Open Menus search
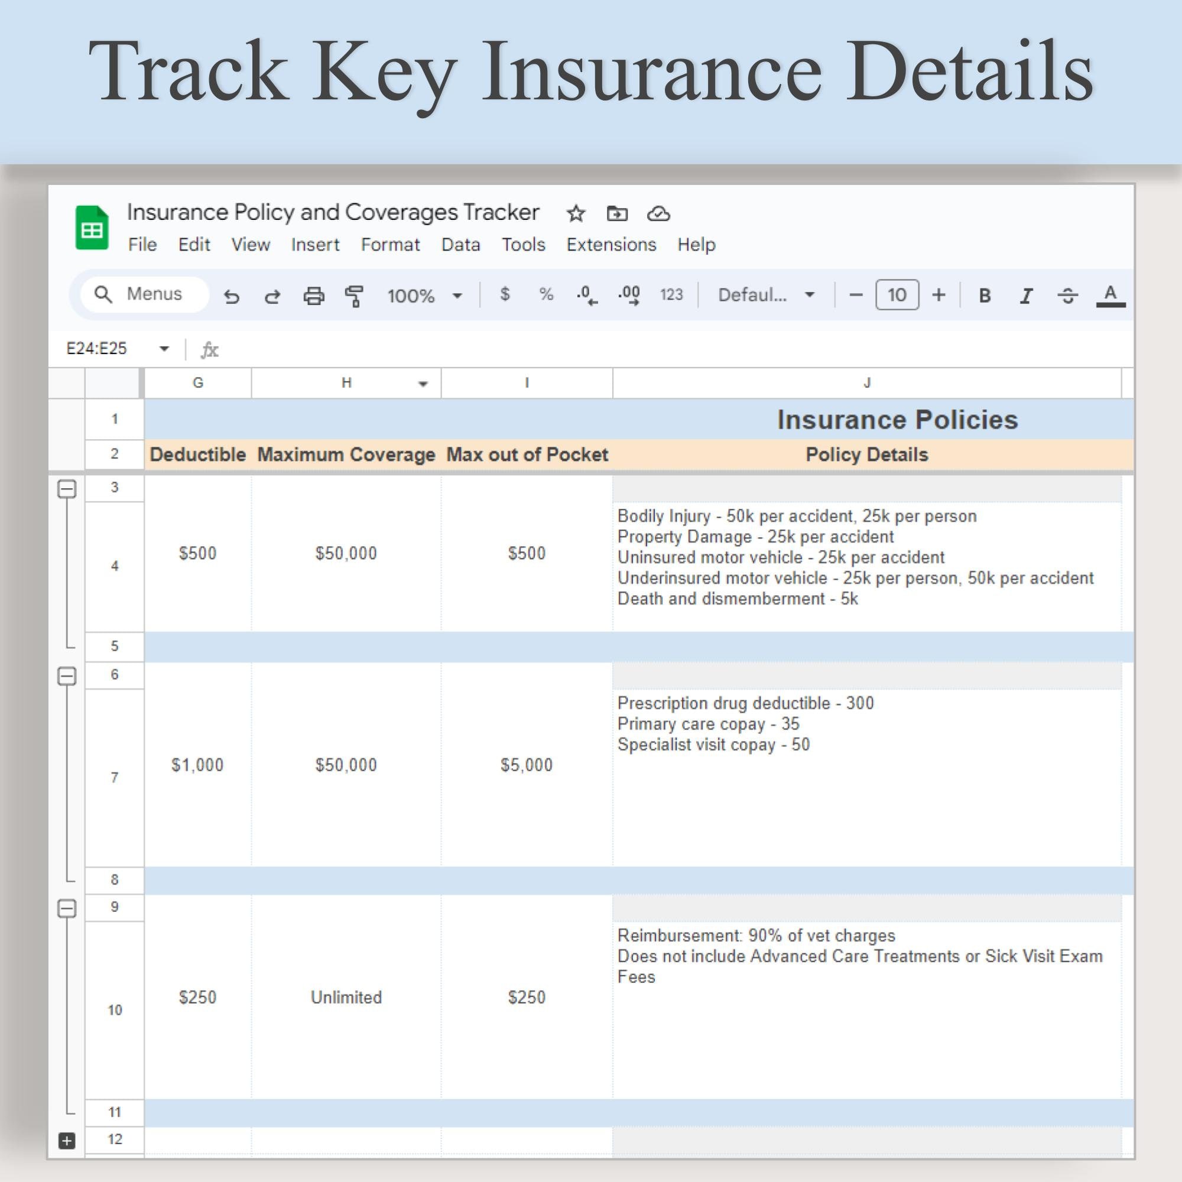Image resolution: width=1182 pixels, height=1182 pixels. pyautogui.click(x=144, y=294)
